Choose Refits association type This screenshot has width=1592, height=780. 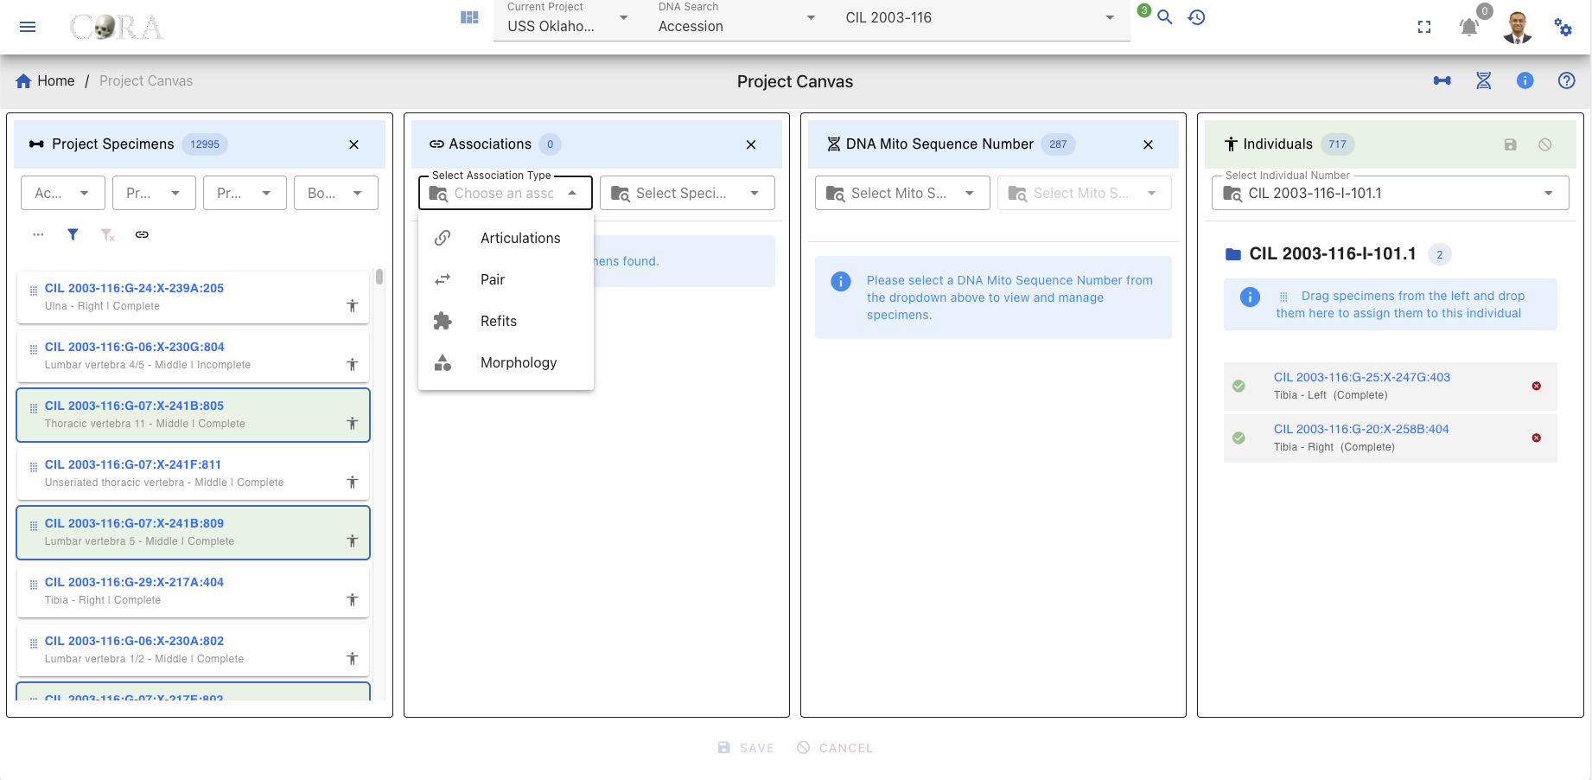[x=506, y=321]
